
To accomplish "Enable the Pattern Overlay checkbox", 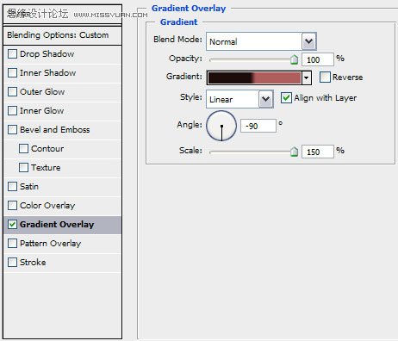I will pyautogui.click(x=12, y=243).
